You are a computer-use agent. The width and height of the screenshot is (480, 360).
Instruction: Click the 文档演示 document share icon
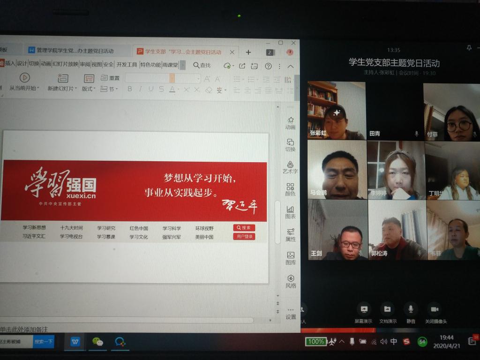click(387, 309)
